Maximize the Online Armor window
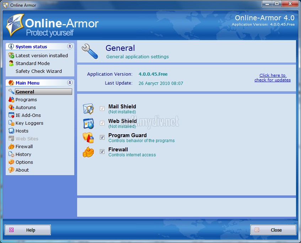Image resolution: width=301 pixels, height=243 pixels. 276,4
